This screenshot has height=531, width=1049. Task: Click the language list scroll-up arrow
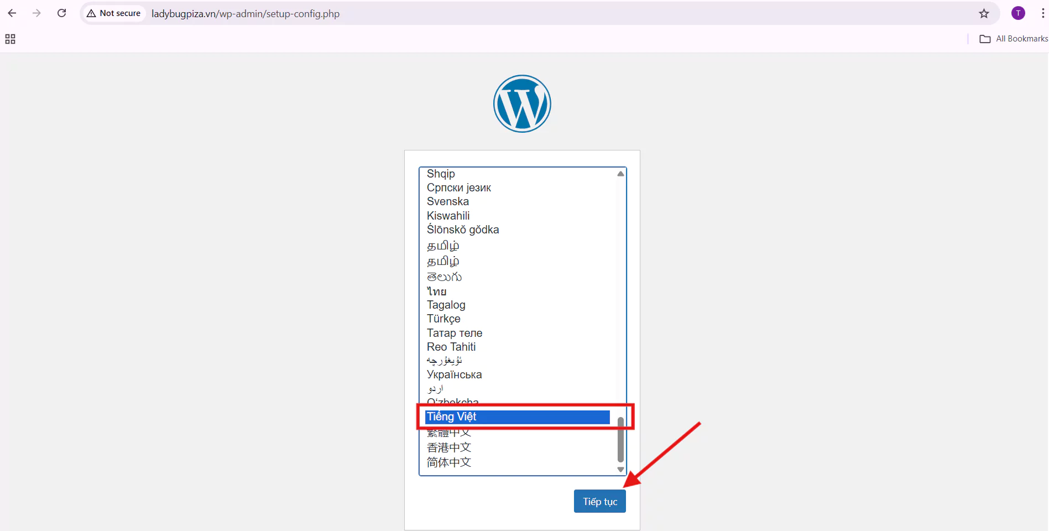[620, 174]
